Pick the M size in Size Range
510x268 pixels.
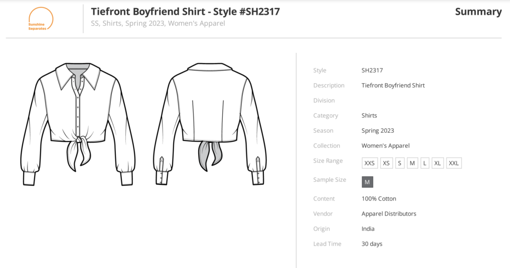click(x=412, y=163)
